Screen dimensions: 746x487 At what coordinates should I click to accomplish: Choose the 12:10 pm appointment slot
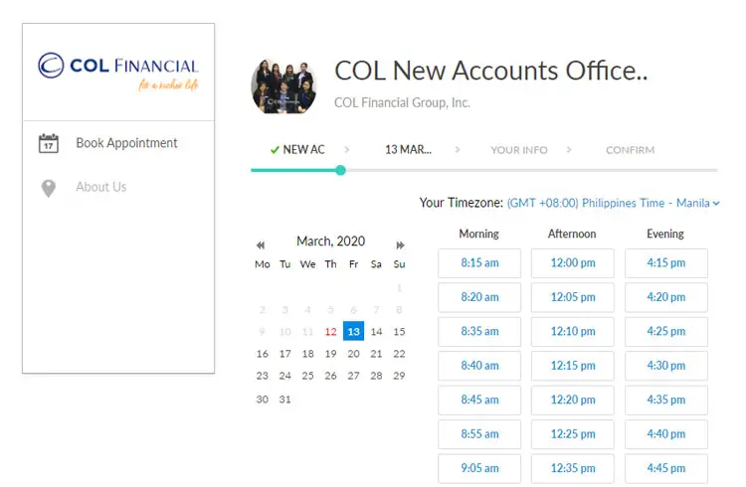(573, 332)
